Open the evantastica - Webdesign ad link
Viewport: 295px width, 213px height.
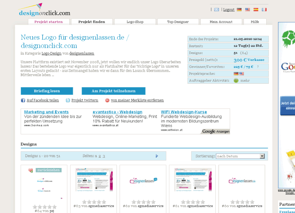coord(117,112)
